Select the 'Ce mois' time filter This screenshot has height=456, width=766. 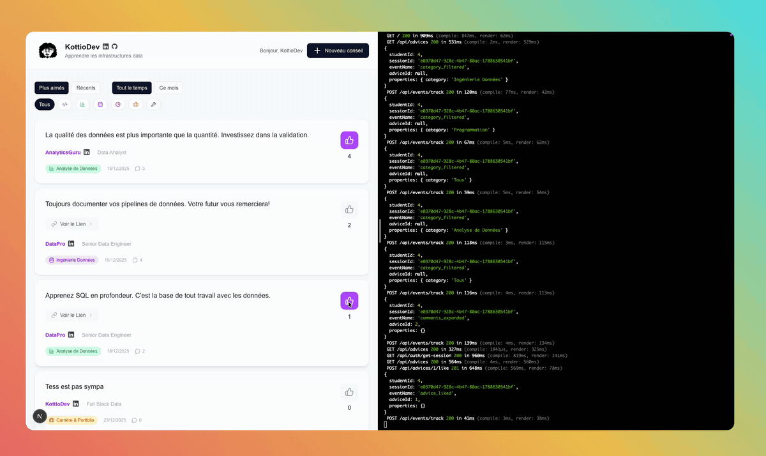click(x=169, y=88)
